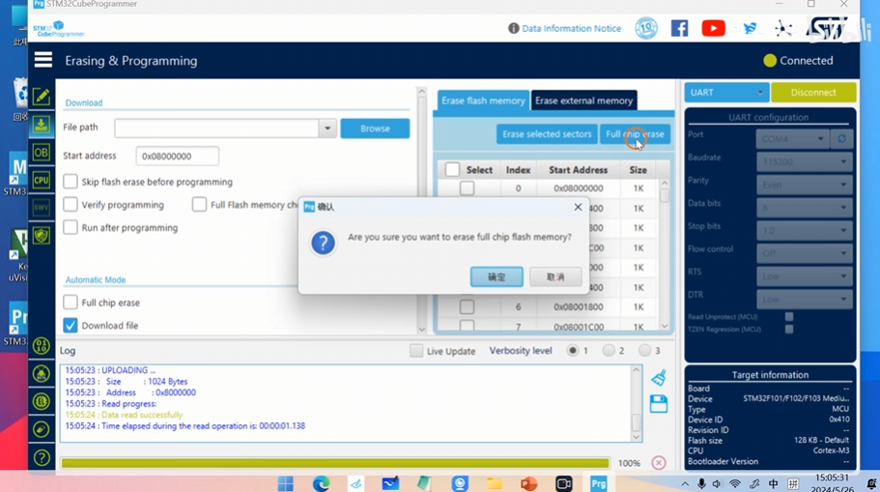The image size is (880, 492).
Task: Cancel operation with red X next to progress
Action: click(659, 463)
